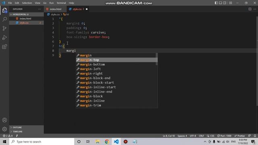Select the margin-top suggestion

coord(116,60)
